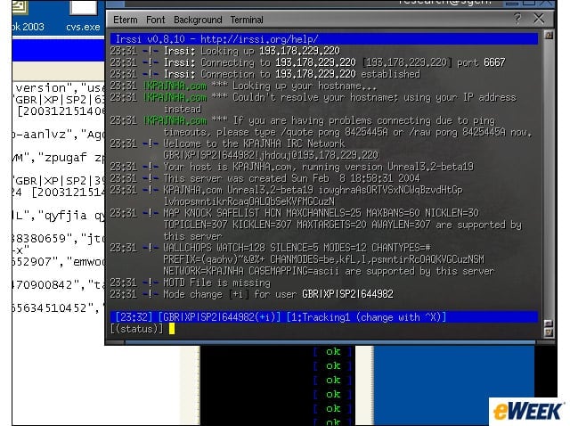Image resolution: width=570 pixels, height=426 pixels.
Task: Click the [23:32] clock in status bar
Action: click(133, 317)
